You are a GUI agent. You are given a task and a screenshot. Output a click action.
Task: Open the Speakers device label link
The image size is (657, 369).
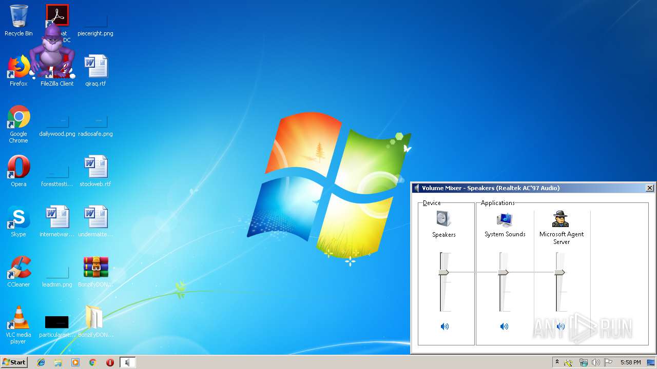(444, 235)
